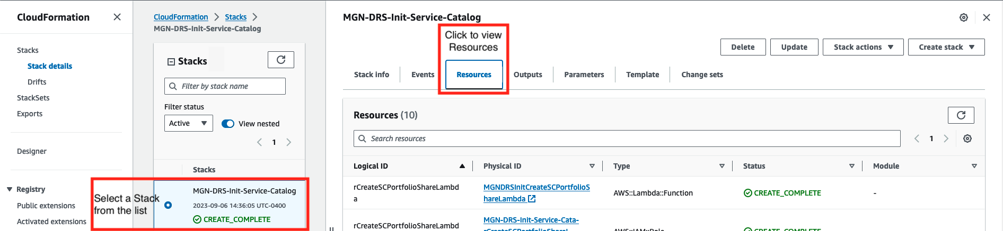Go to previous Stacks page
Image resolution: width=1003 pixels, height=231 pixels.
259,142
